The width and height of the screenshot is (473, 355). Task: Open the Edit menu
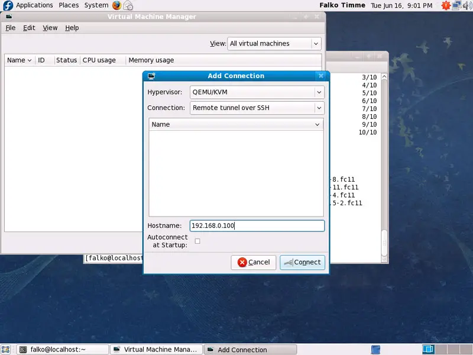pyautogui.click(x=29, y=28)
